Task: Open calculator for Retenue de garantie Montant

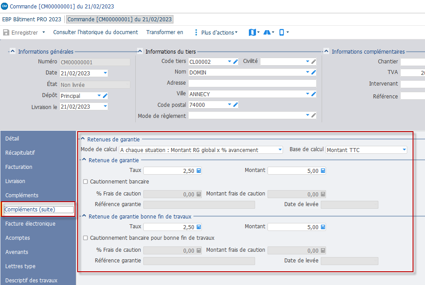Action: (323, 171)
